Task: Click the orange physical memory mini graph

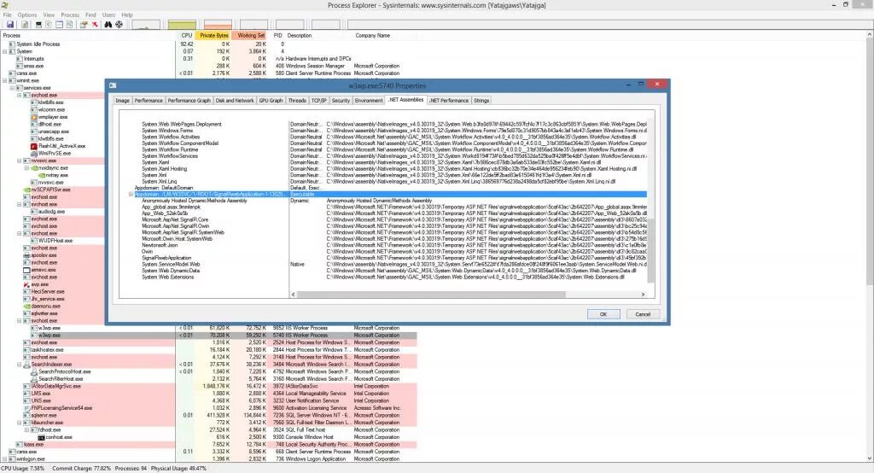Action: (x=218, y=25)
